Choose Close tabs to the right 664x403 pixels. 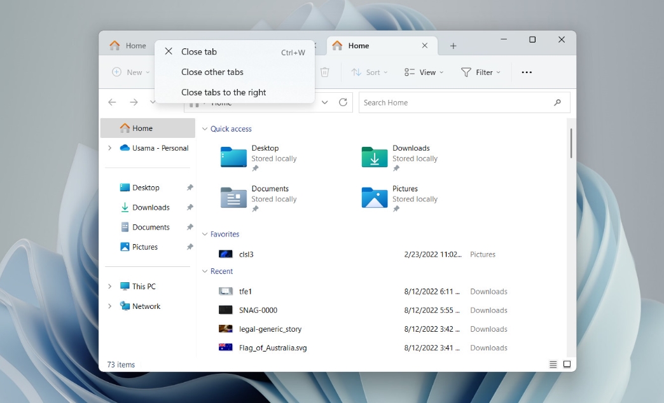(x=223, y=92)
